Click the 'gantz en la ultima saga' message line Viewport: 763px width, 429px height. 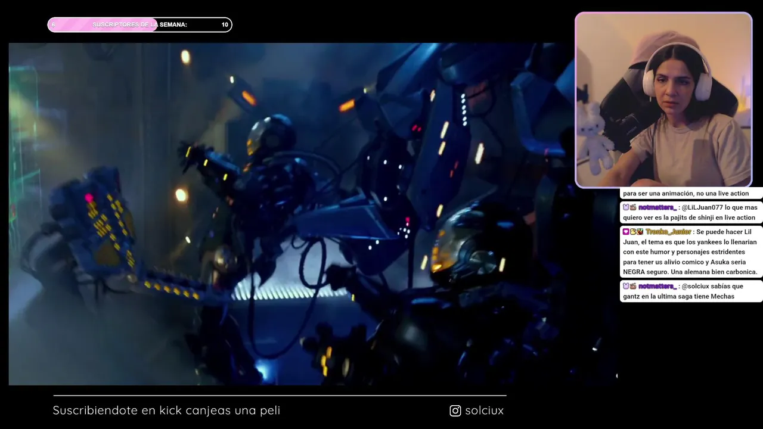678,296
